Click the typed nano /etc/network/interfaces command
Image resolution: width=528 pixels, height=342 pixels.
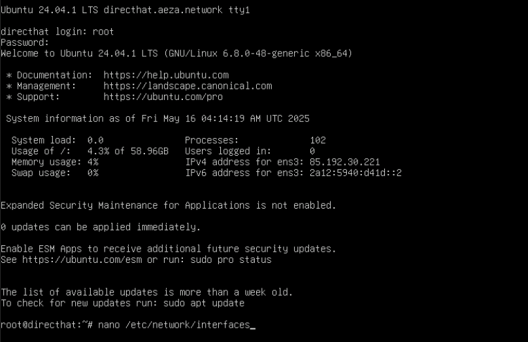[174, 324]
